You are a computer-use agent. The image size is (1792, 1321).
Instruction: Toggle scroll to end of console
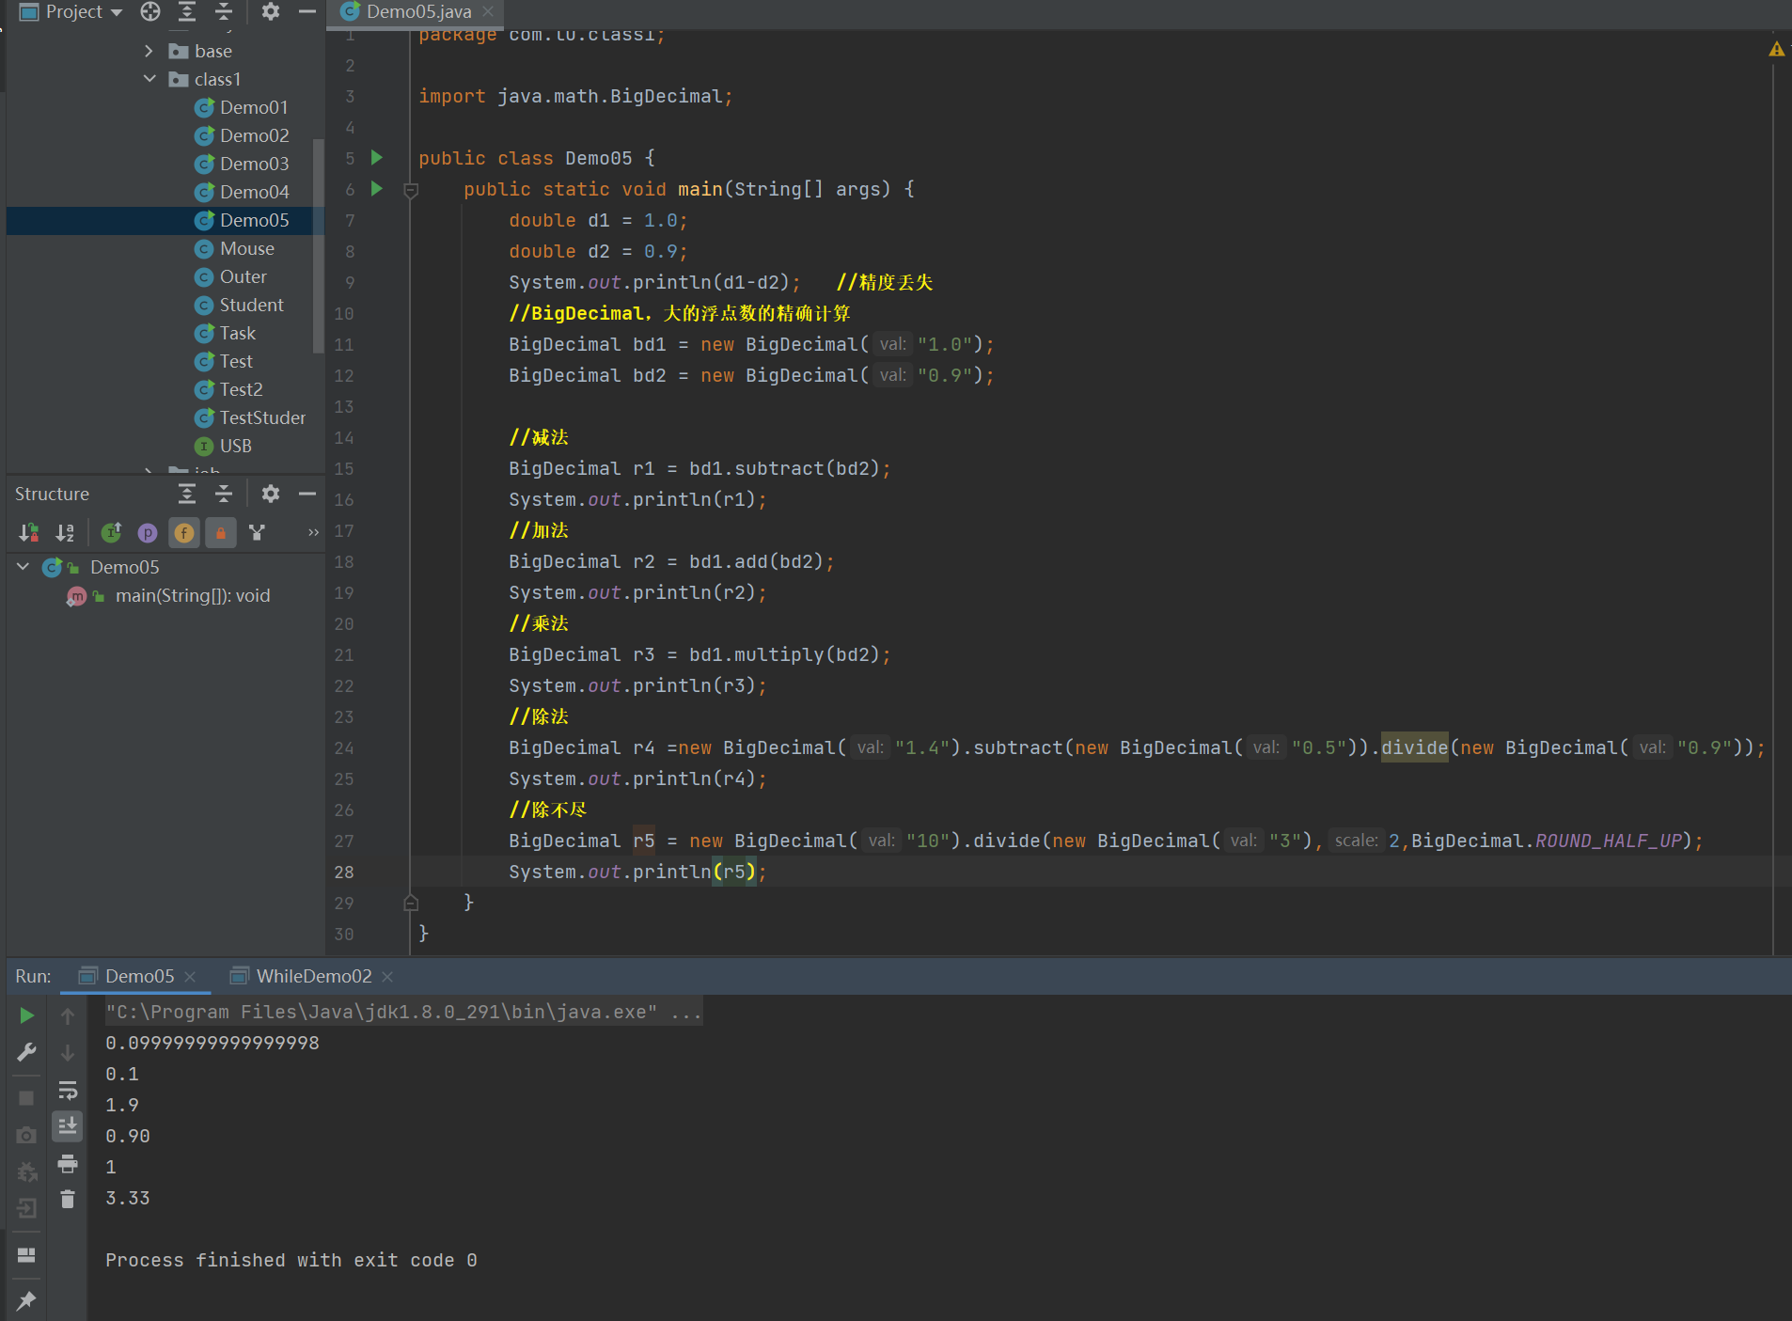68,1126
